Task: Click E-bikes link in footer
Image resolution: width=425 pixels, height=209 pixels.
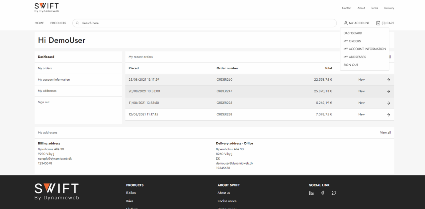Action: (131, 193)
